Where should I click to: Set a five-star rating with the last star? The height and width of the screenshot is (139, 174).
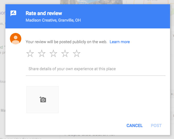77,53
